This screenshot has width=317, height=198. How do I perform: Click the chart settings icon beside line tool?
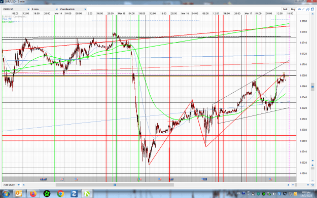tap(308, 9)
